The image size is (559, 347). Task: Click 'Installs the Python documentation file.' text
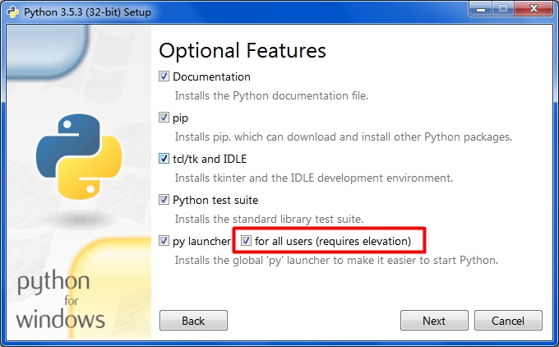[x=271, y=95]
